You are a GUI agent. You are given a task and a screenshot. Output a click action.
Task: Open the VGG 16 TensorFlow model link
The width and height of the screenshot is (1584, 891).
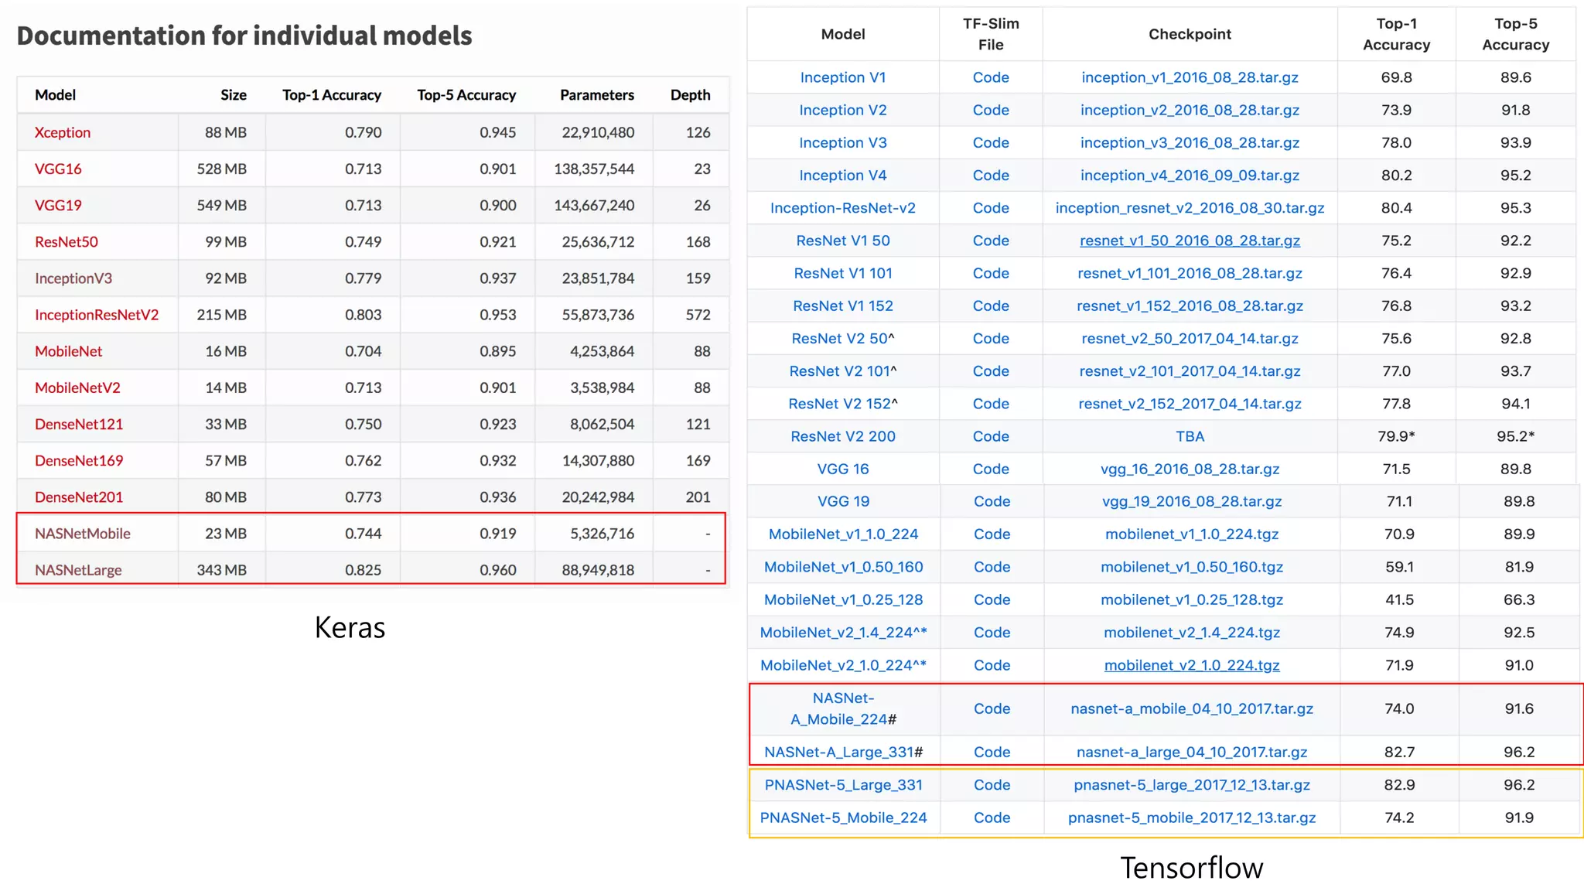[x=843, y=469]
